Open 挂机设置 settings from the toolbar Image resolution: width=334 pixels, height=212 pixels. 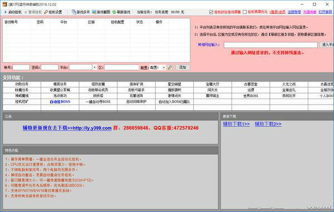click(x=53, y=12)
